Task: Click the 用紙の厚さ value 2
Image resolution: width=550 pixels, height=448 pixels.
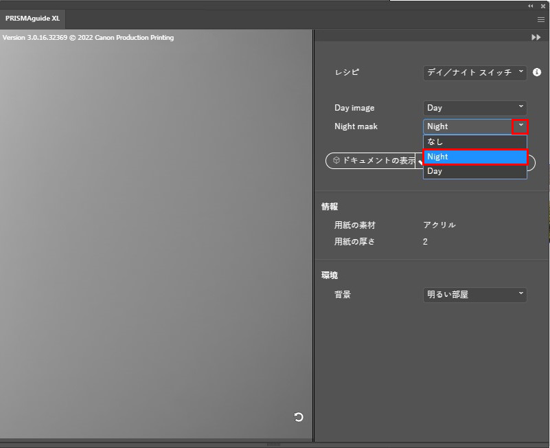Action: pyautogui.click(x=425, y=242)
